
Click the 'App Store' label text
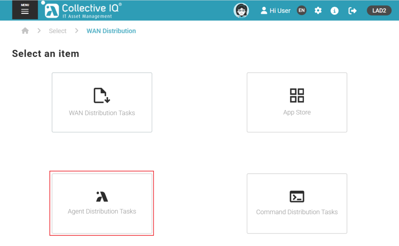(297, 112)
